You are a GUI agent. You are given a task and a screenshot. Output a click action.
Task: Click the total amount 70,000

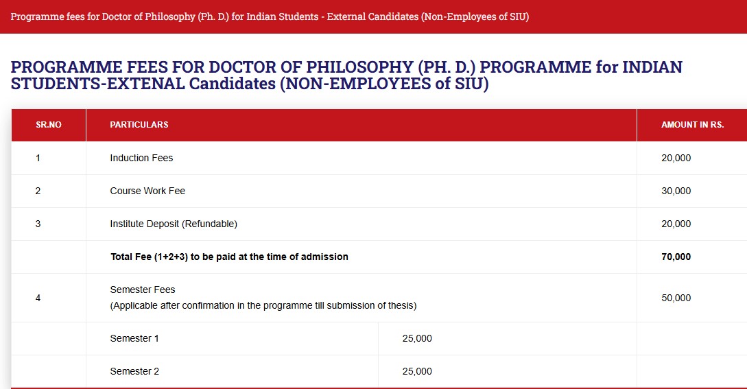pos(676,257)
